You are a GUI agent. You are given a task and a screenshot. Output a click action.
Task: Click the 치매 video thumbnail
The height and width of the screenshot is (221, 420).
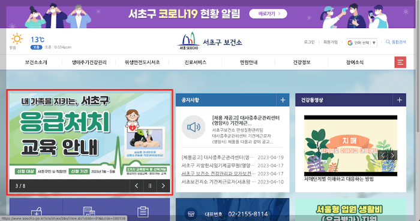coord(350,146)
